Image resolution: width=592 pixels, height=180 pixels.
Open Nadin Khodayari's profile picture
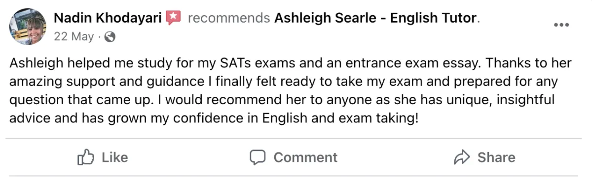click(28, 27)
